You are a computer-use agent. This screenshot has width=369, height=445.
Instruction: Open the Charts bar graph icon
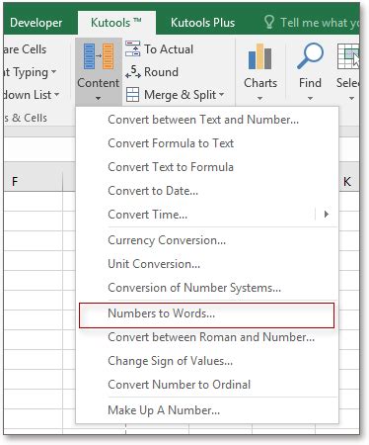tap(259, 56)
